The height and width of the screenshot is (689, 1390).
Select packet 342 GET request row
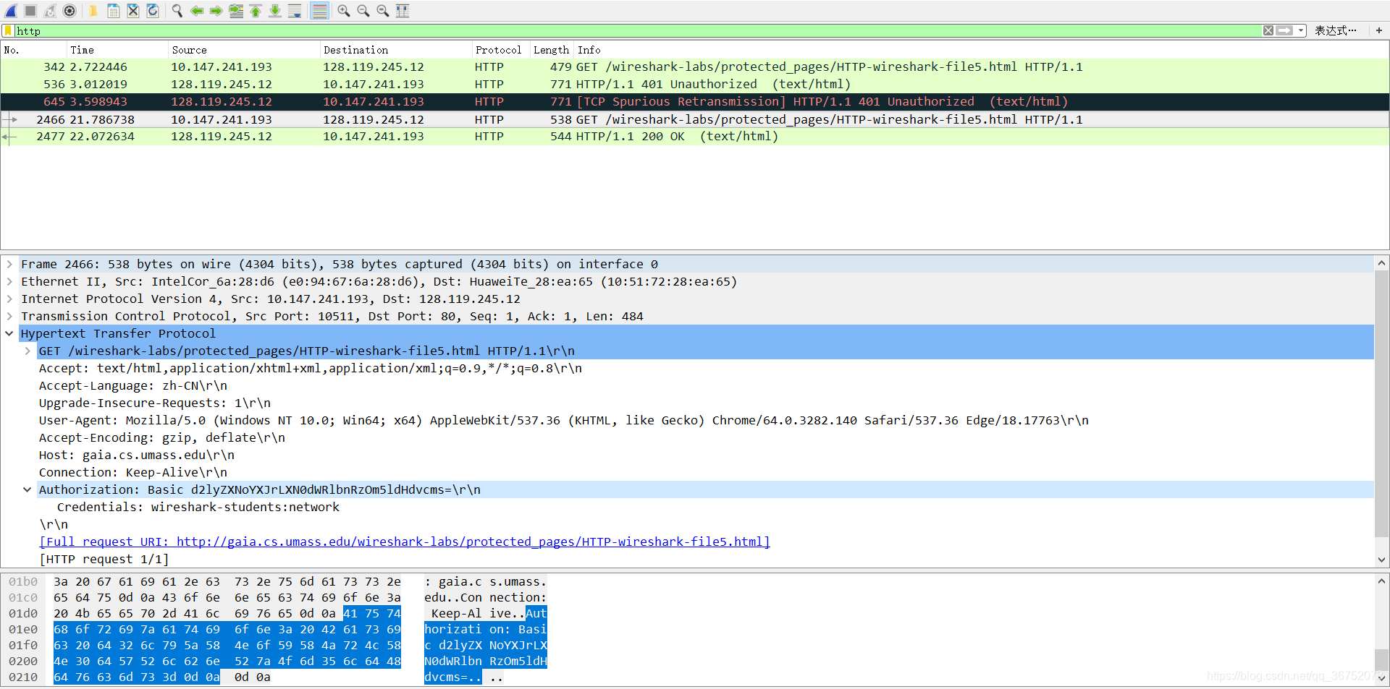695,67
